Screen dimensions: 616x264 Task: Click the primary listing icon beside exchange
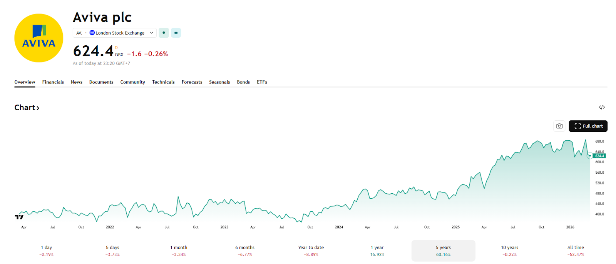(176, 33)
